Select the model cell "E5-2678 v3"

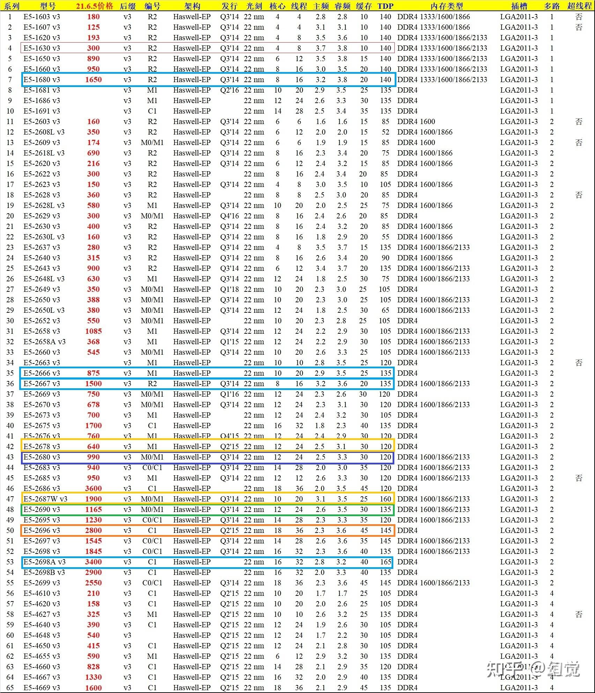coord(42,447)
